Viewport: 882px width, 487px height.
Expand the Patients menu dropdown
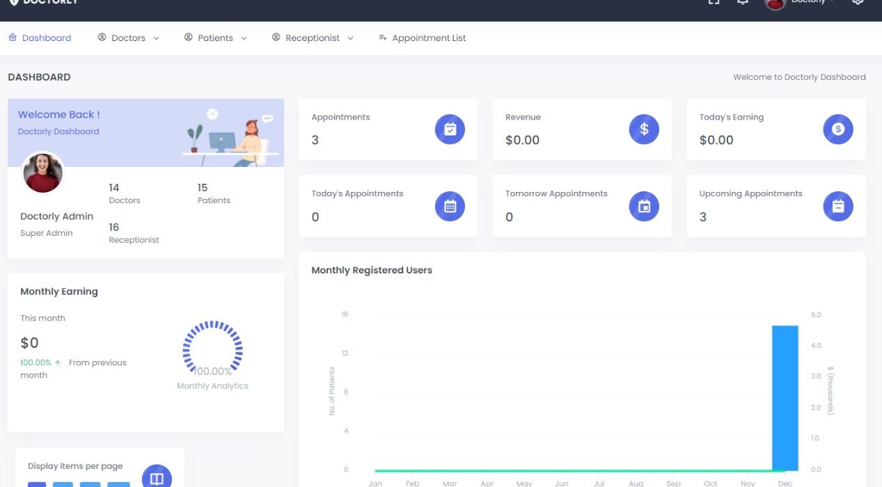[x=215, y=38]
